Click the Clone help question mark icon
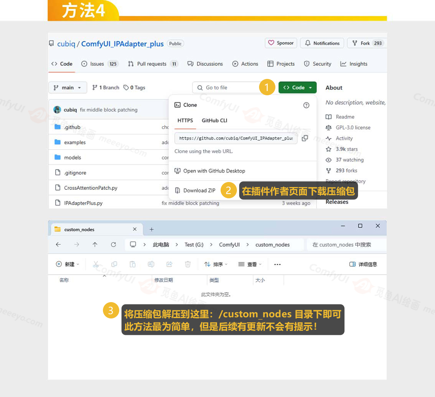Image resolution: width=435 pixels, height=397 pixels. 306,105
